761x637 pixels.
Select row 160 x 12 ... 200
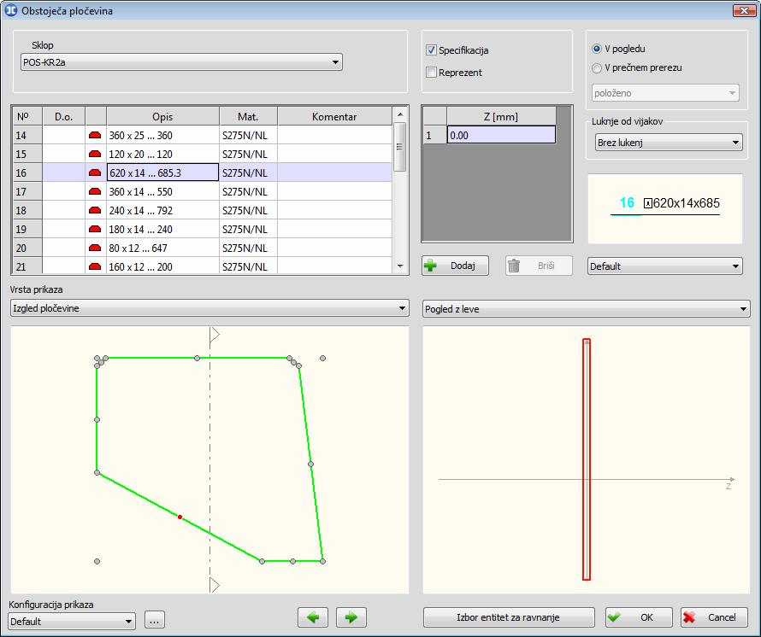203,266
